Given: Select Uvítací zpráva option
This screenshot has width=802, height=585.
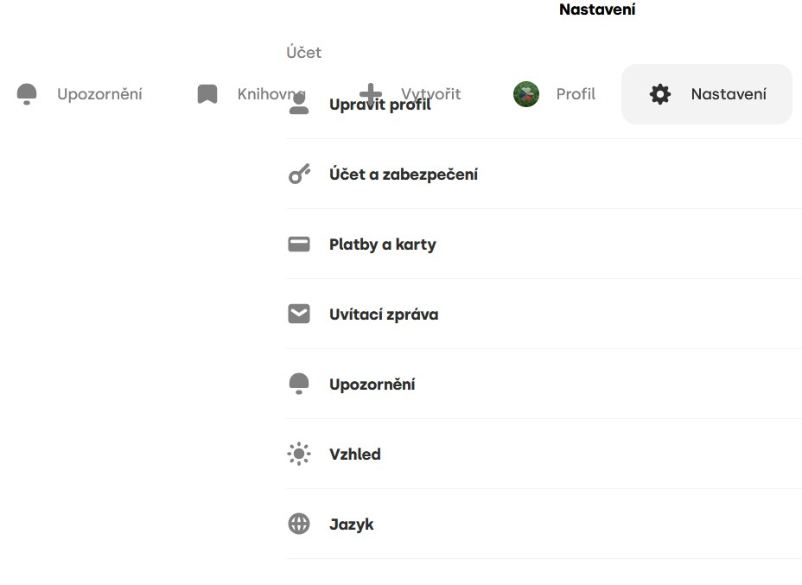Looking at the screenshot, I should tap(383, 315).
